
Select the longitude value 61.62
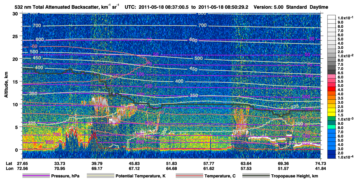[x=208, y=169]
